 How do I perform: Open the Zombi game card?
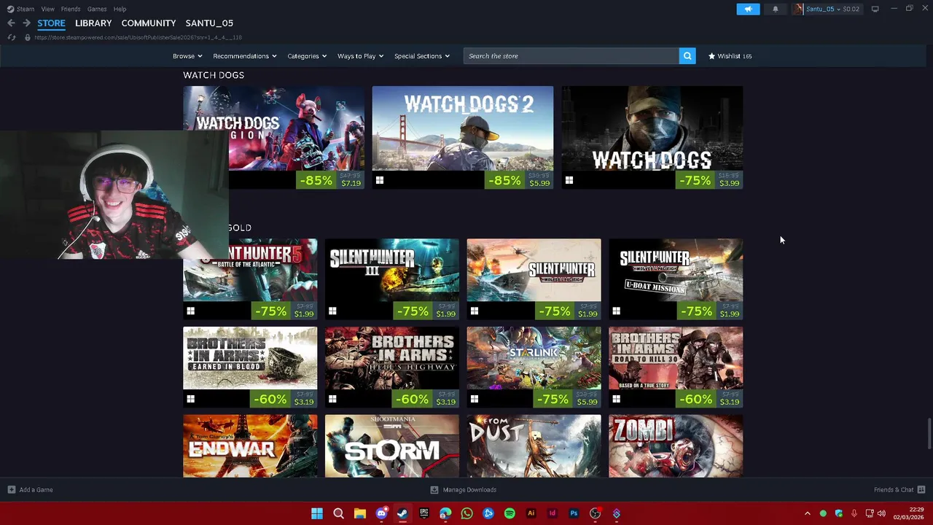click(676, 446)
